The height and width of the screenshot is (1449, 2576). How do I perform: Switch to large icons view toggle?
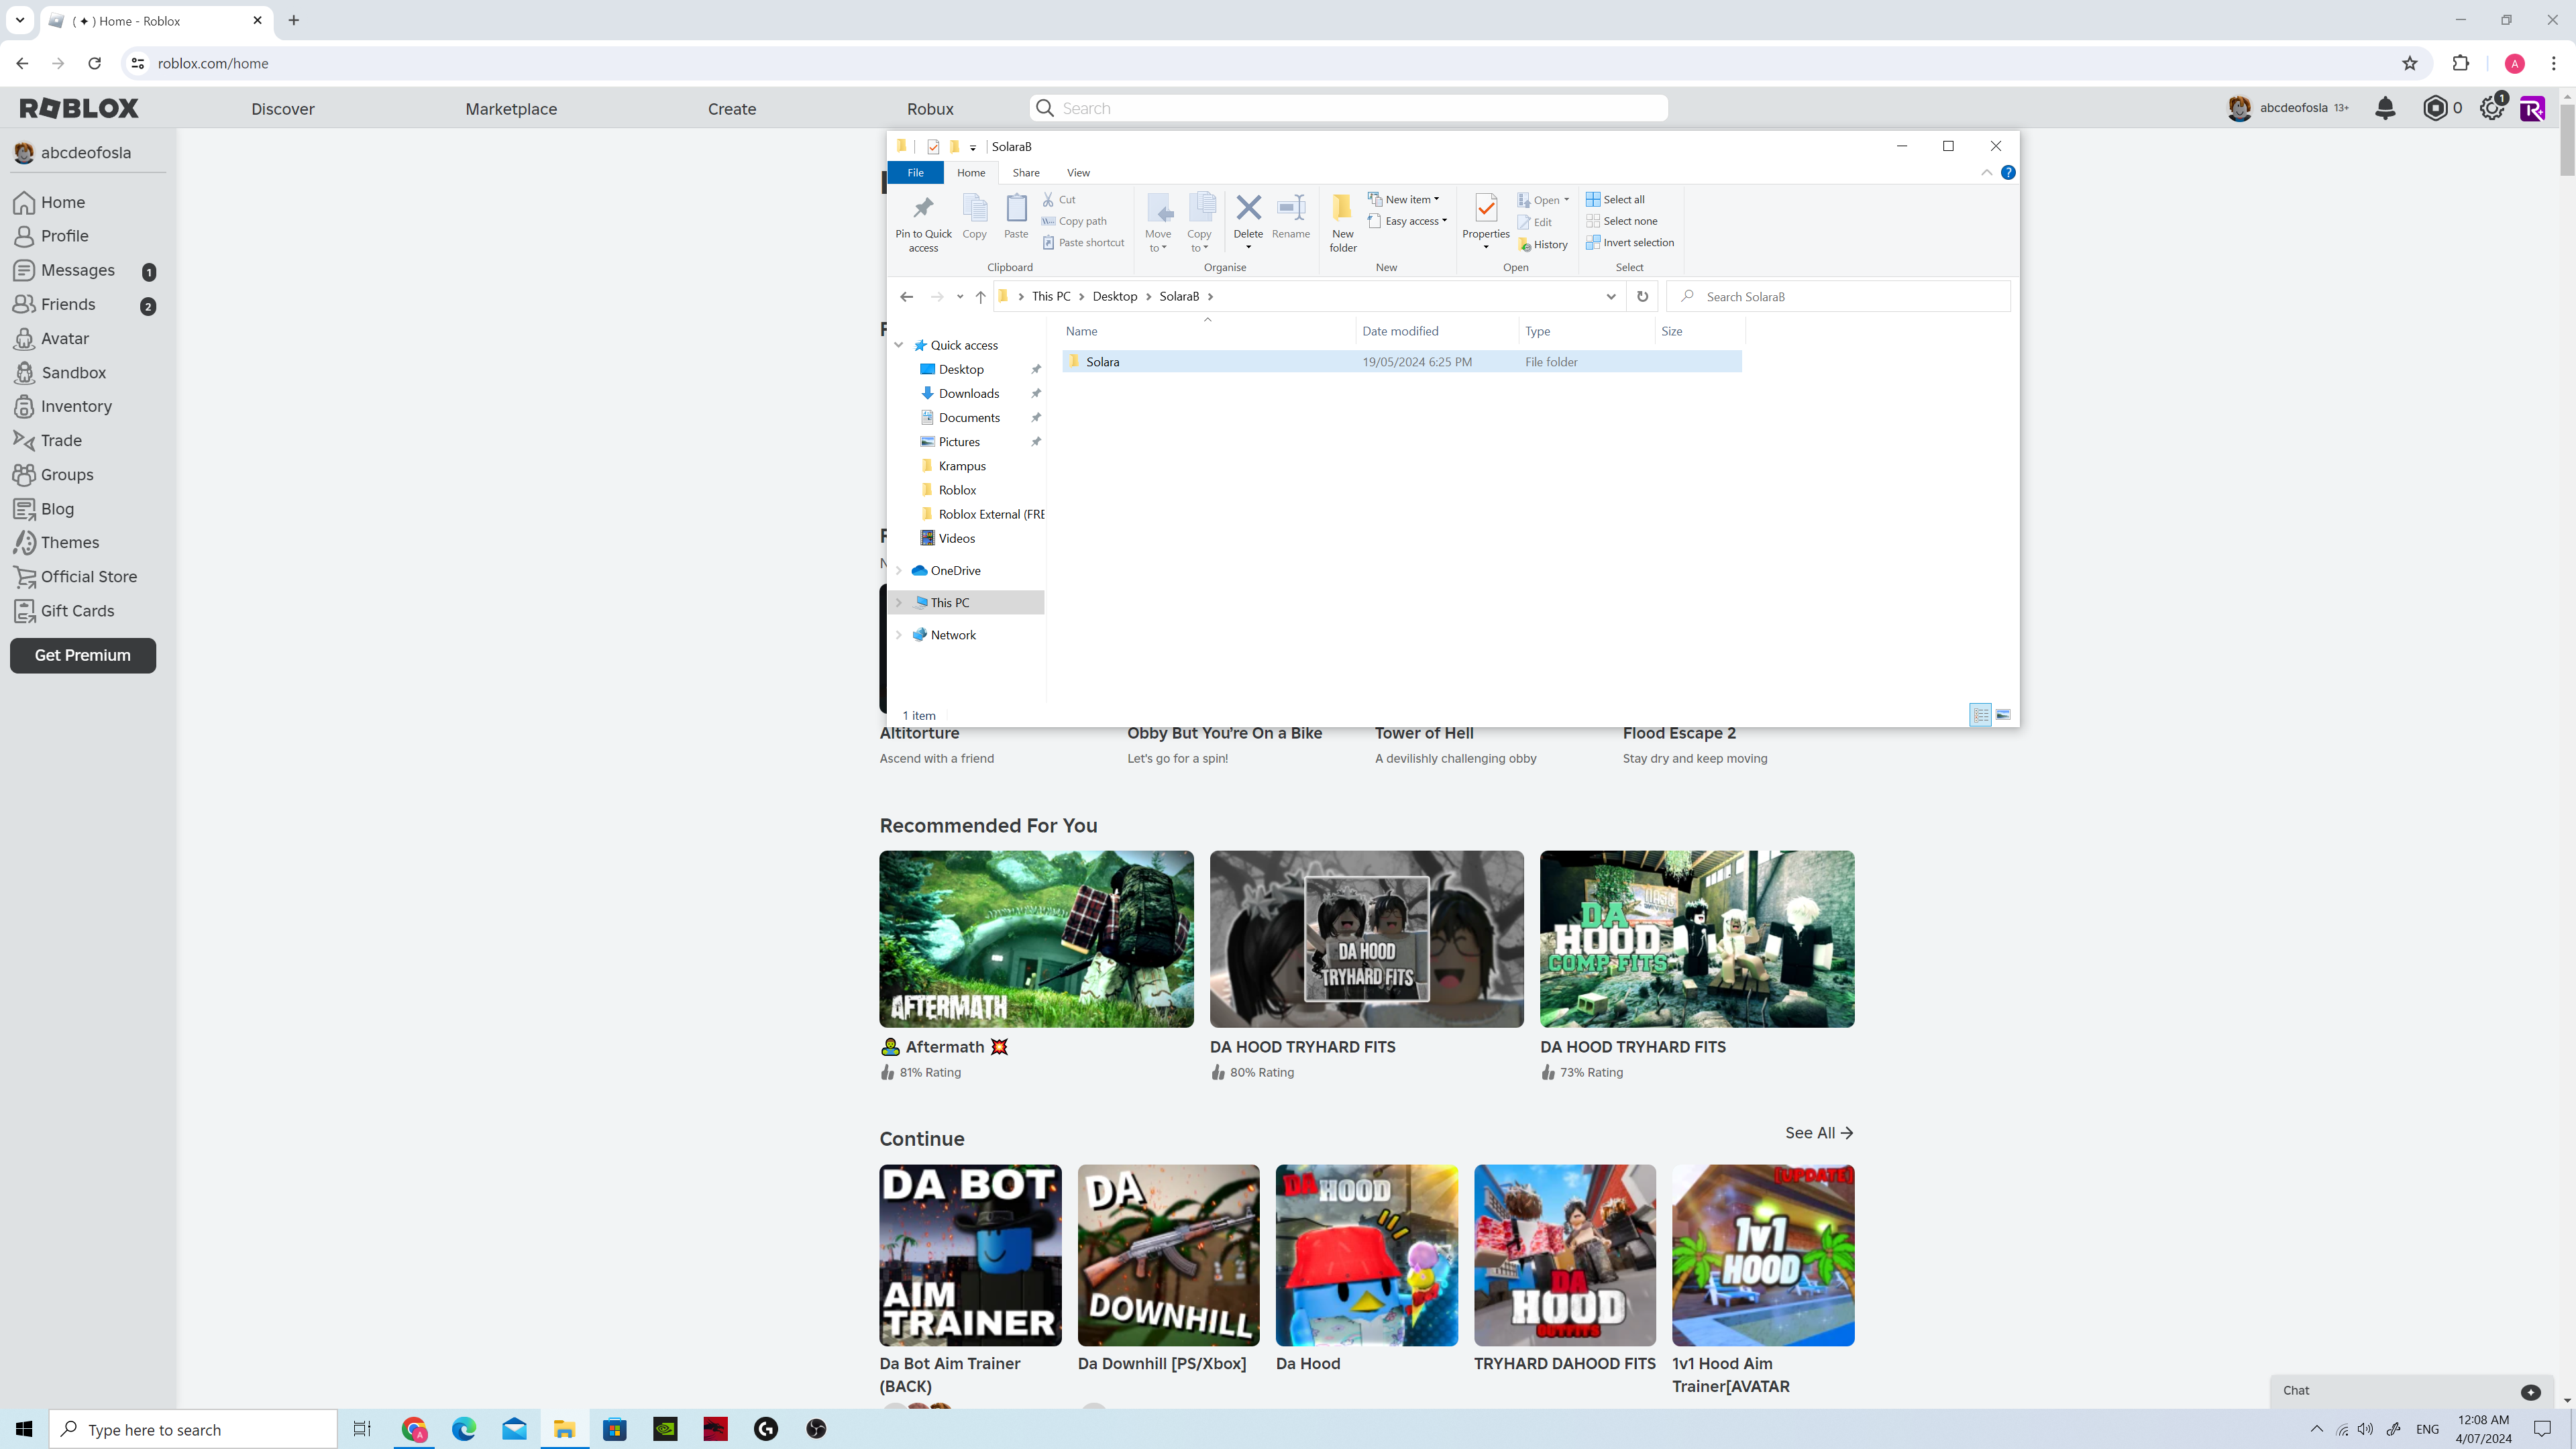[x=2003, y=715]
